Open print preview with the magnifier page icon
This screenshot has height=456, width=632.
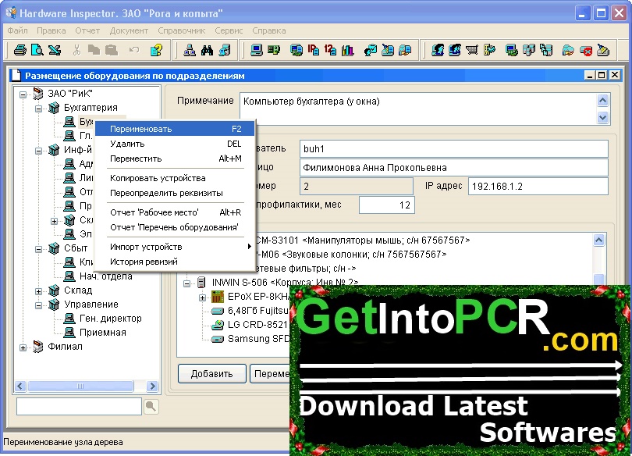[x=37, y=50]
